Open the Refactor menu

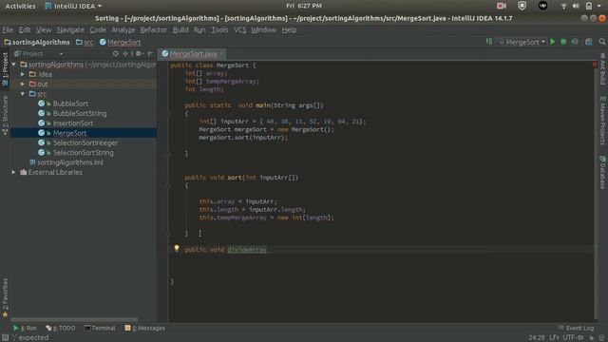click(154, 29)
